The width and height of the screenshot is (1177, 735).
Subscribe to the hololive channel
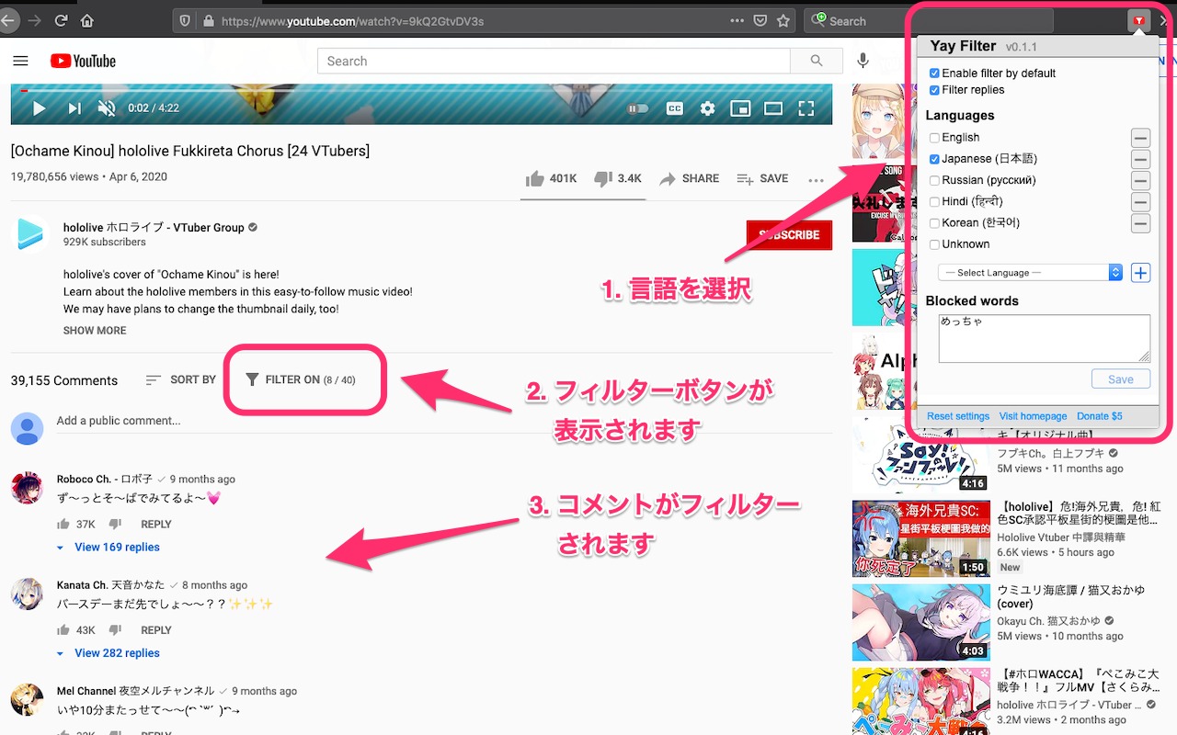789,235
